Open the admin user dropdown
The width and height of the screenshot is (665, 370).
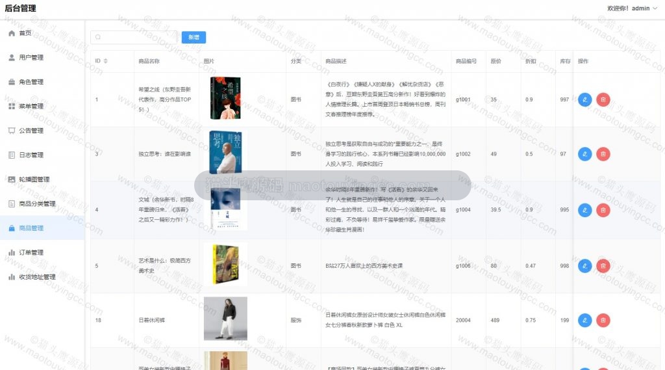click(x=631, y=8)
